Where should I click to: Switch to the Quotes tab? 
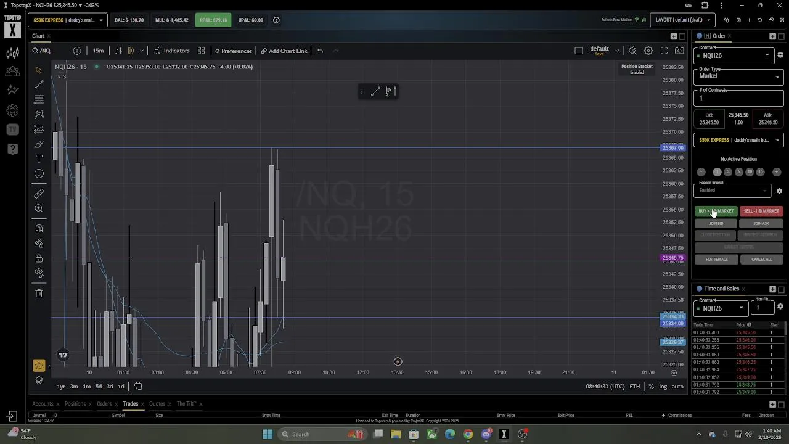coord(157,404)
